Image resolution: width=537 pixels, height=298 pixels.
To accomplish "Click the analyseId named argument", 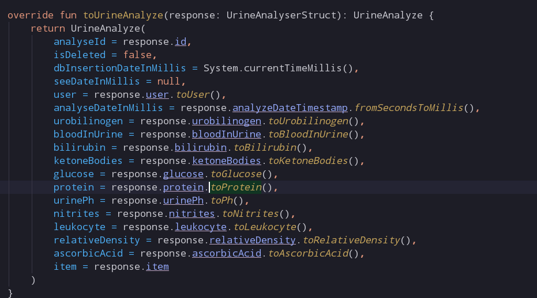I will 80,41.
